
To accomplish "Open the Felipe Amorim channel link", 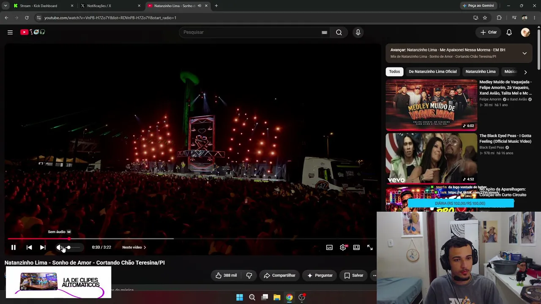I will pyautogui.click(x=490, y=99).
